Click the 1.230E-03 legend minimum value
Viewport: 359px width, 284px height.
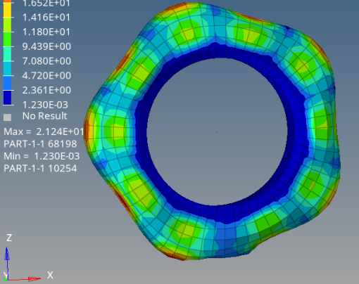(x=45, y=105)
